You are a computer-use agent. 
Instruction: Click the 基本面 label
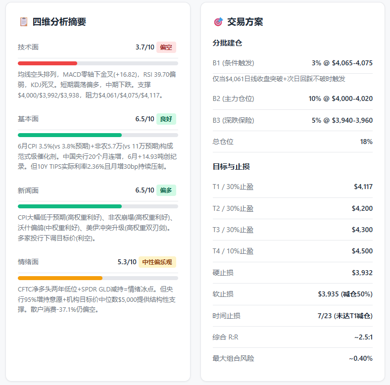pos(28,119)
